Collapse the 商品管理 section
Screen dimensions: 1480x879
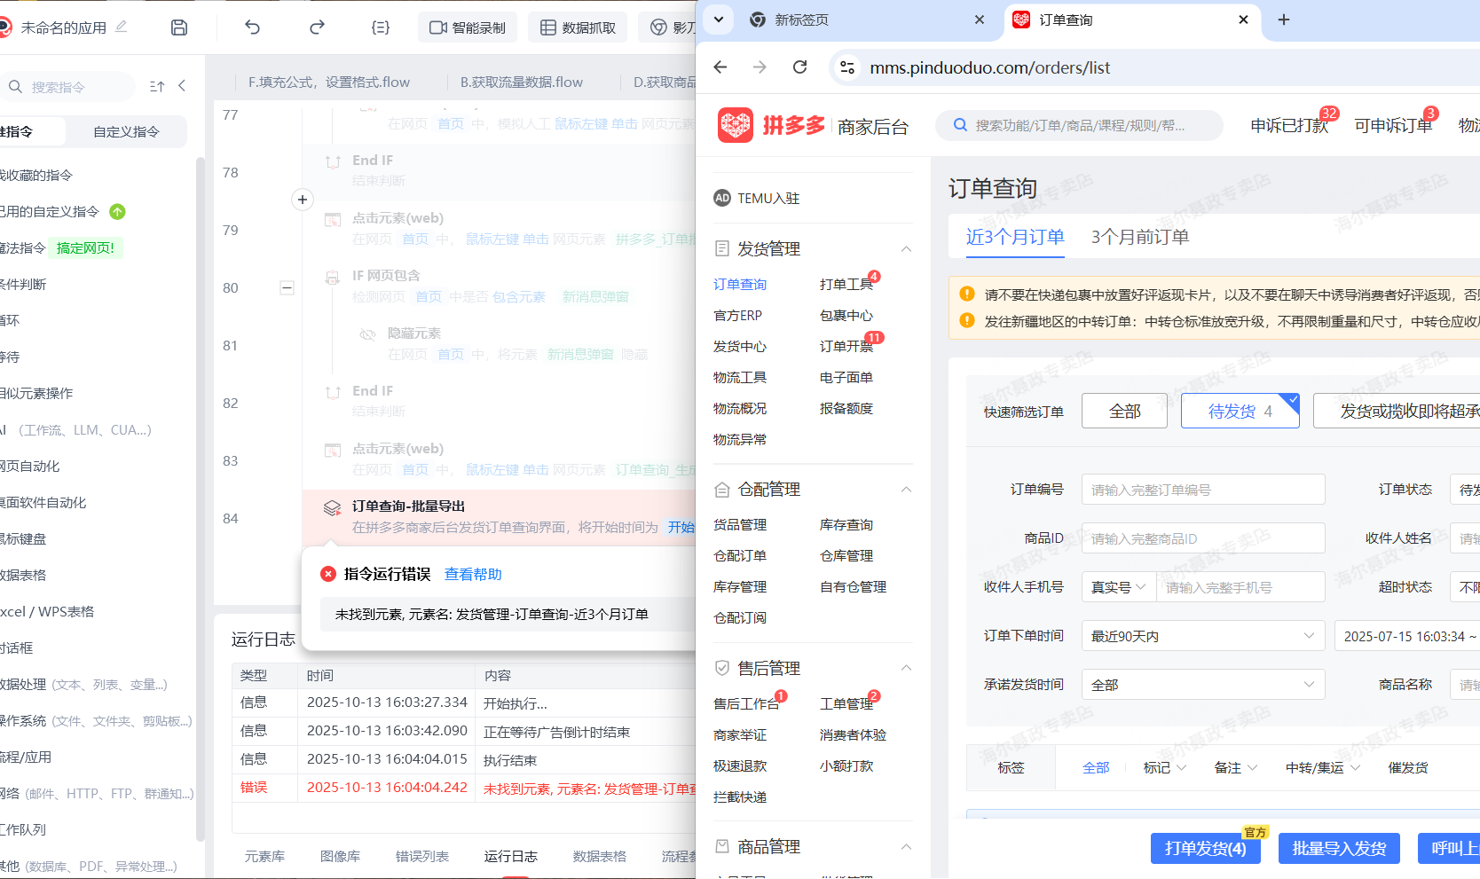tap(906, 847)
